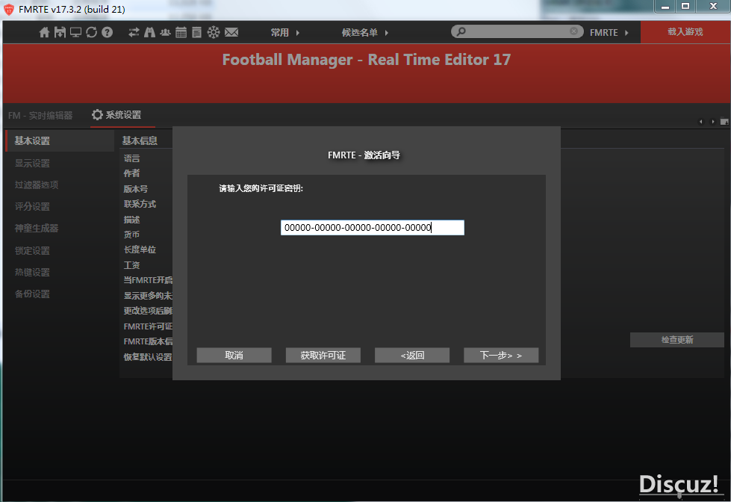Open the binoculars search icon
Image resolution: width=731 pixels, height=502 pixels.
pos(149,32)
